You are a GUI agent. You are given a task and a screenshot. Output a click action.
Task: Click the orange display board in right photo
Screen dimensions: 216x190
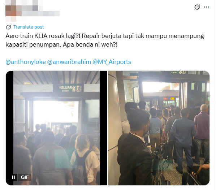tap(169, 99)
